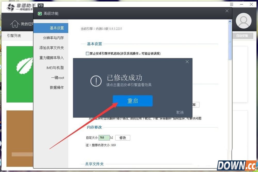Open the hamburger menu in title bar
Viewport: 258px width, 172px height.
pyautogui.click(x=231, y=4)
